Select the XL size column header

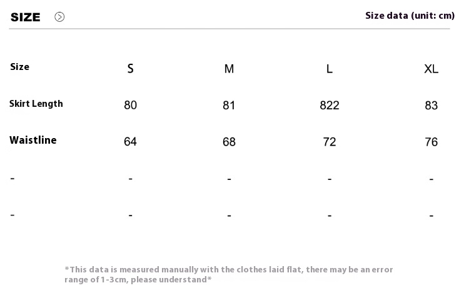(431, 69)
